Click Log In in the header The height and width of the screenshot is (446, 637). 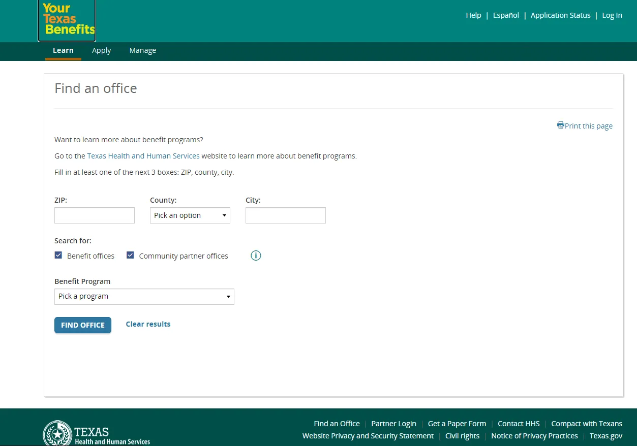point(612,15)
